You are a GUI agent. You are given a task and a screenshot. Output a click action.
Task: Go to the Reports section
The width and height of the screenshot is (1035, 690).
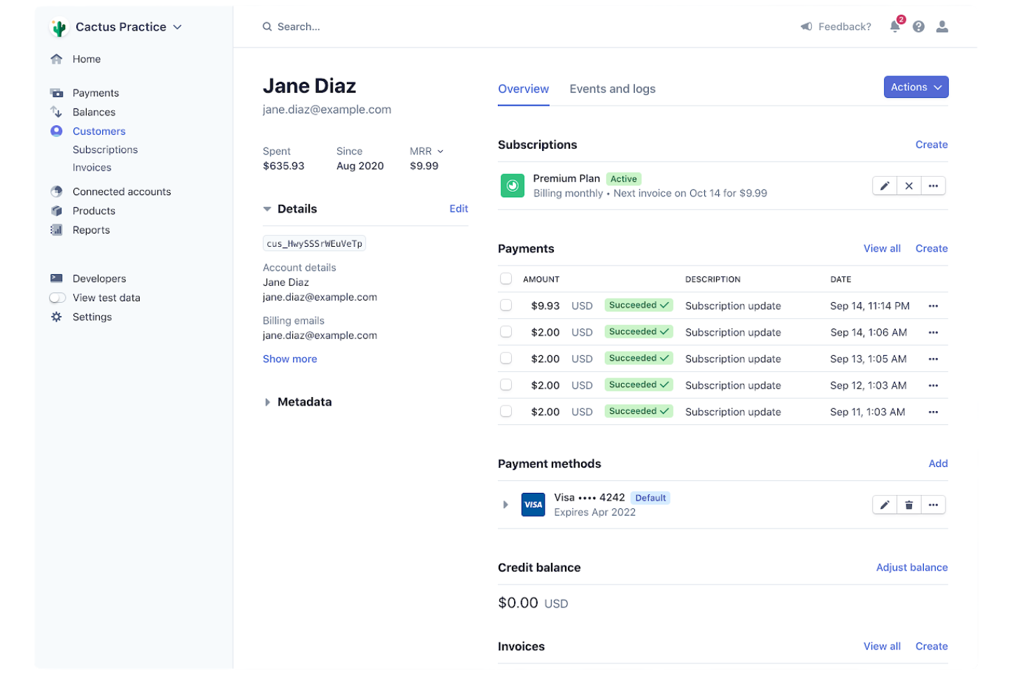pyautogui.click(x=91, y=229)
